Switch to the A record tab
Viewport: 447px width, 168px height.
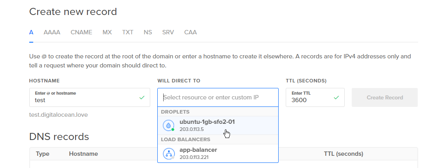(31, 32)
